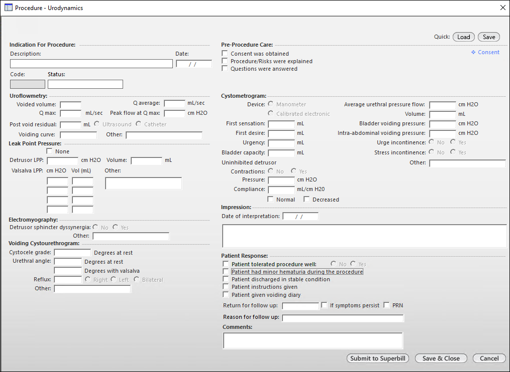Click Reason for follow up field
The image size is (510, 372).
343,318
